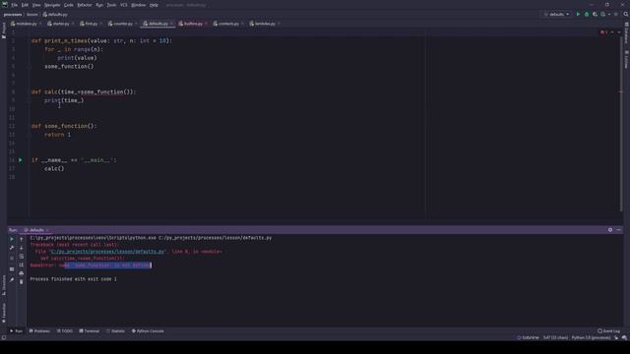The width and height of the screenshot is (630, 354).
Task: Click the green Run button in top toolbar
Action: 578,14
